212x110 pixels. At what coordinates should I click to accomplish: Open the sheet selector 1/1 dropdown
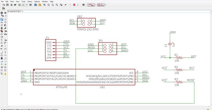tap(24, 5)
